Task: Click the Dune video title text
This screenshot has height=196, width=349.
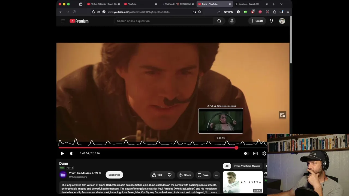Action: pos(64,164)
